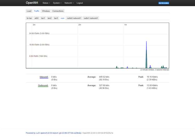195x137 pixels.
Task: Select the wan interface tab
Action: coord(62,18)
